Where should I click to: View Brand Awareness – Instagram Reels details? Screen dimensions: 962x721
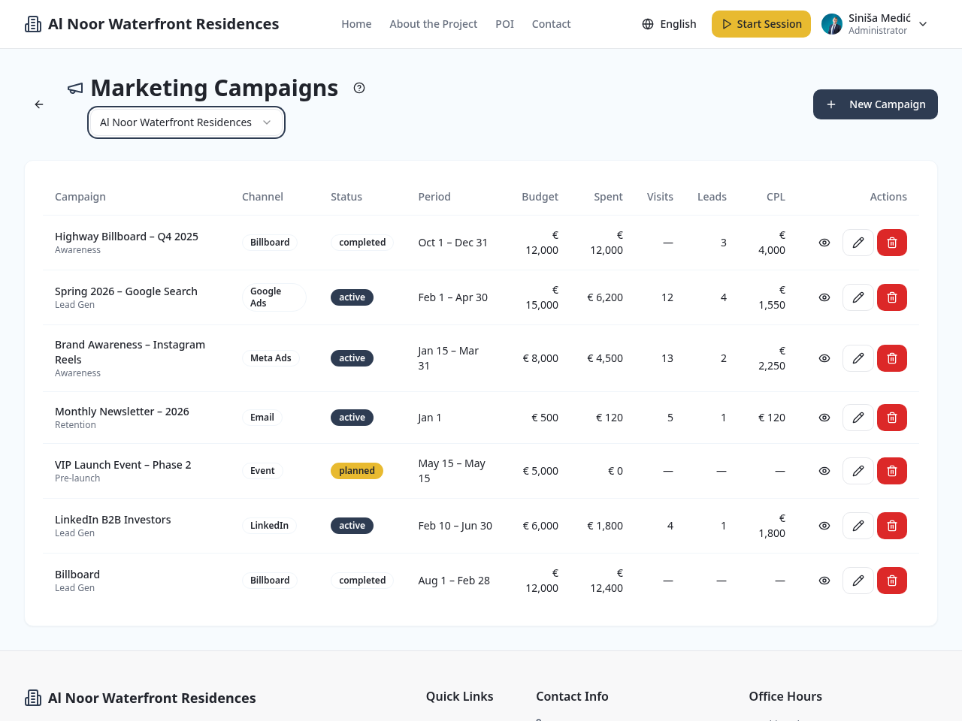tap(824, 358)
